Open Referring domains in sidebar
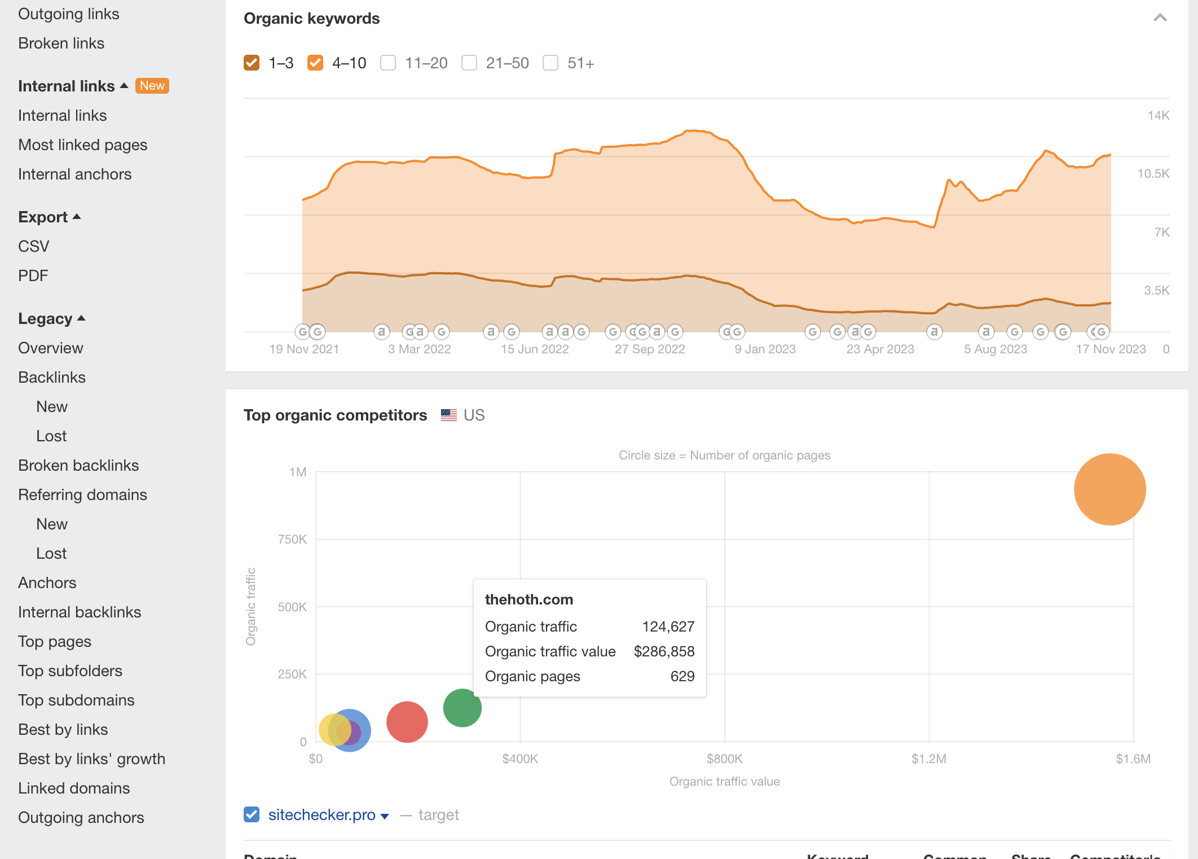This screenshot has height=859, width=1198. 82,494
